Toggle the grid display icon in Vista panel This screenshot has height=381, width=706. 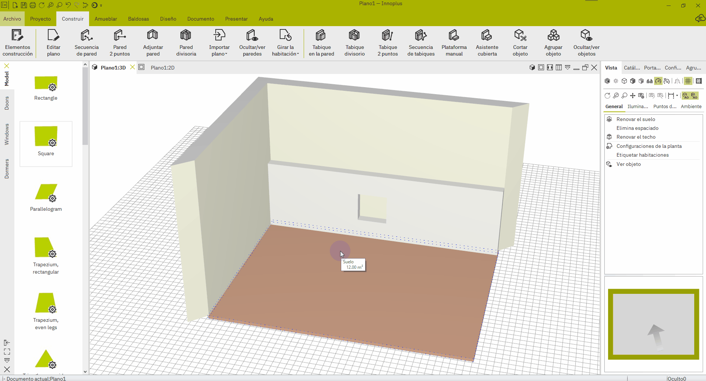pos(688,81)
